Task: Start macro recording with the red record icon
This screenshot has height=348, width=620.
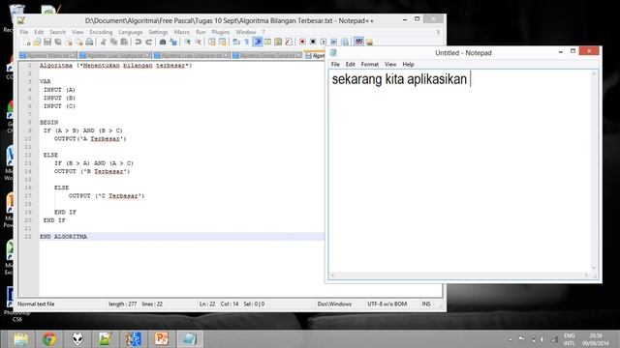Action: [x=302, y=43]
